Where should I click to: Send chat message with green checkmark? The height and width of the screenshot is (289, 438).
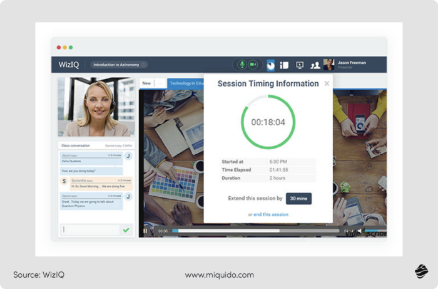coord(126,230)
